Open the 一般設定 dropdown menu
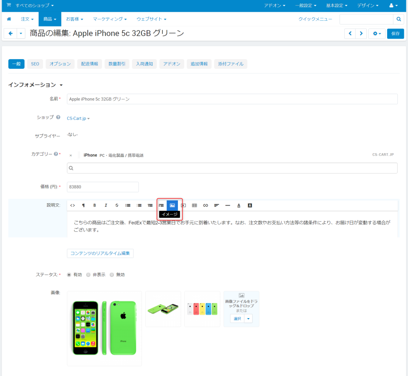 point(306,5)
